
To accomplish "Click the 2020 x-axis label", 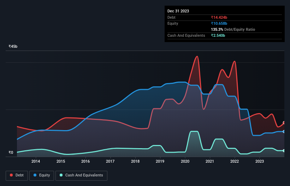I will [x=185, y=161].
